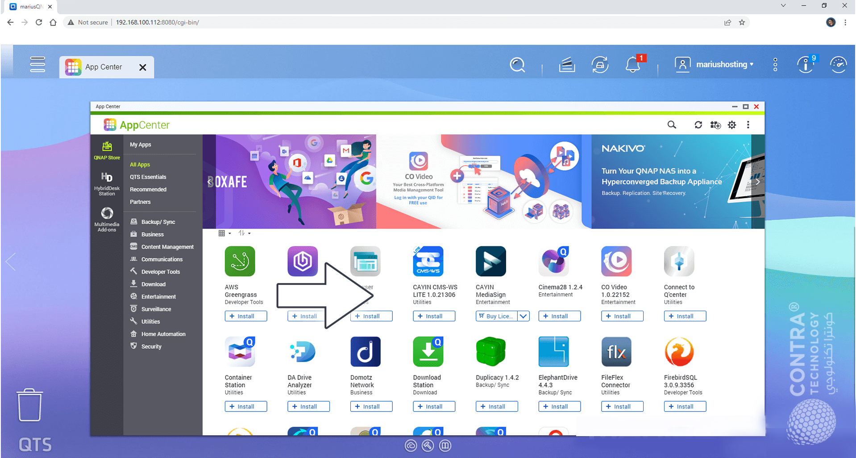
Task: Click the Download Station app icon
Action: pos(428,352)
